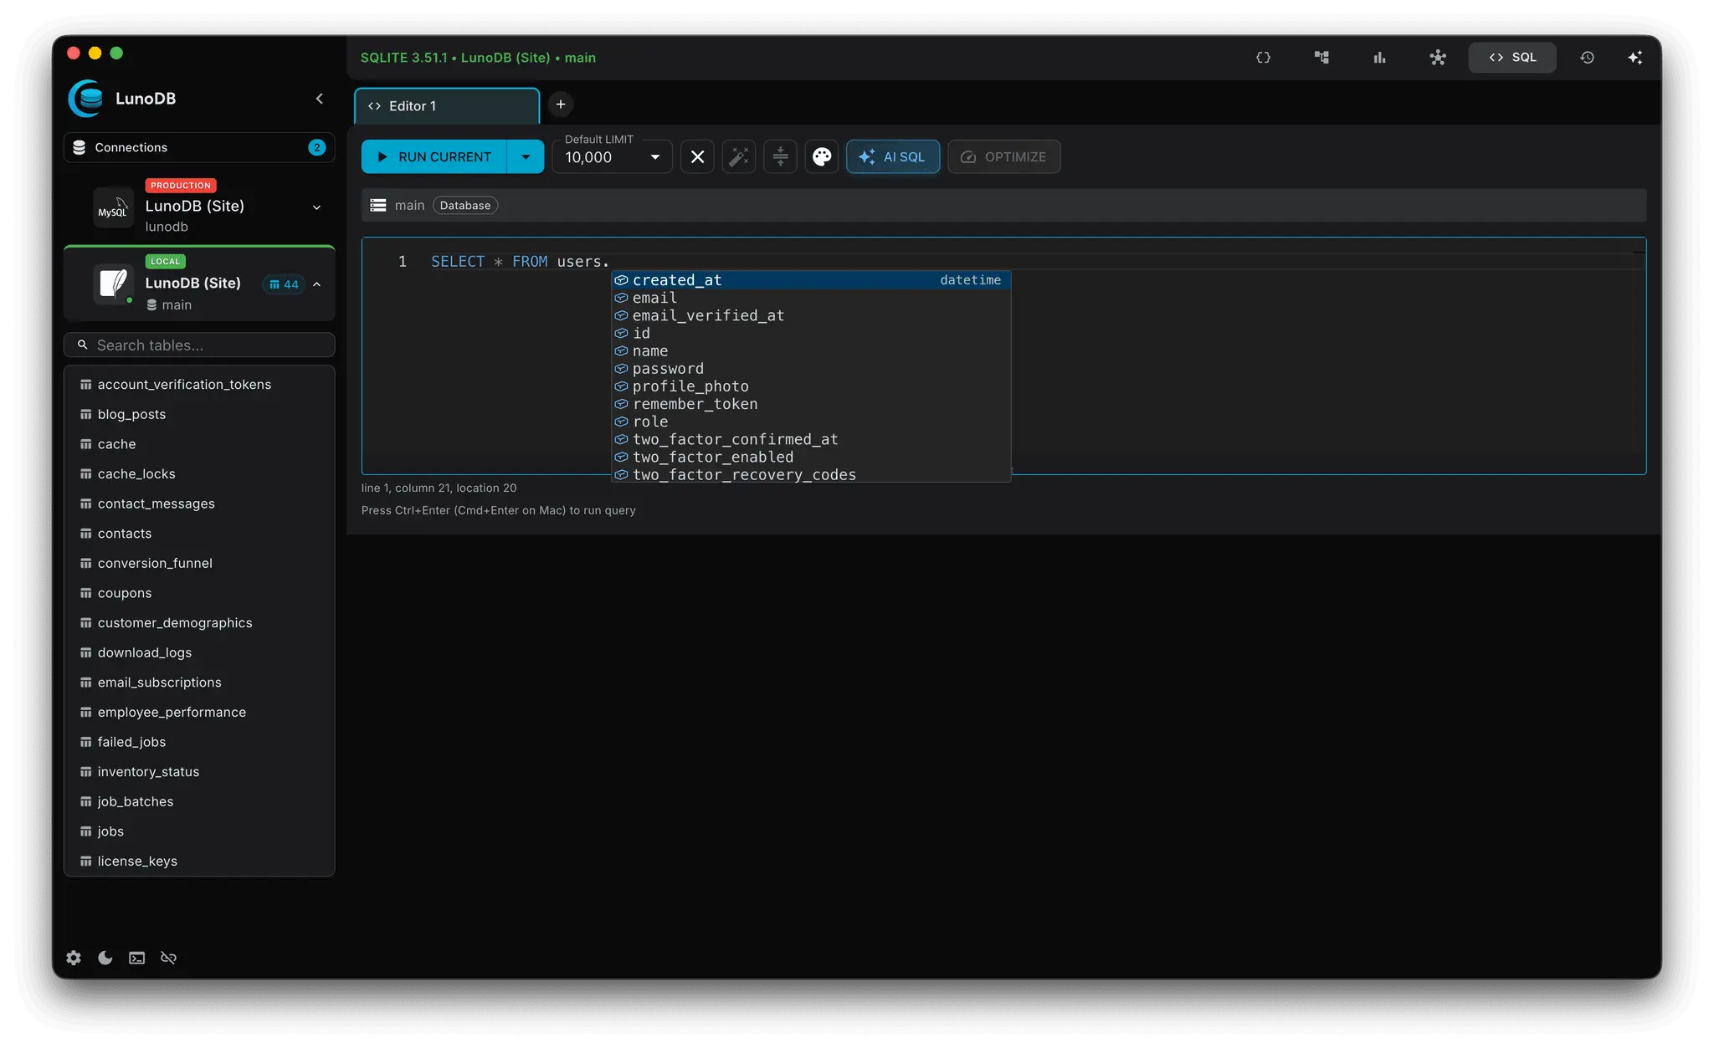Click the connections count badge 2
The width and height of the screenshot is (1714, 1048).
[x=316, y=147]
